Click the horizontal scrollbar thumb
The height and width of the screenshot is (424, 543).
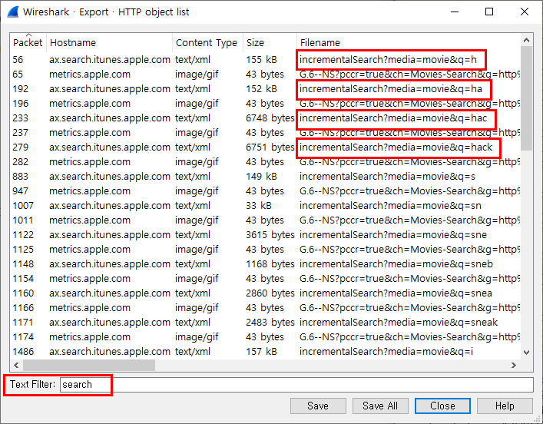point(89,365)
